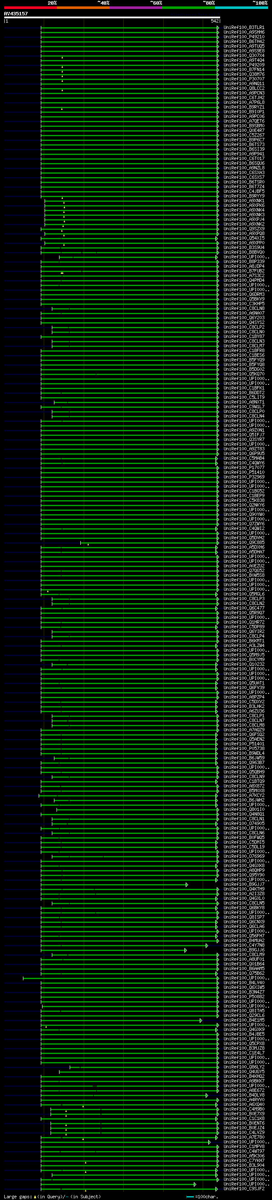Select hit label UniRef100_B0ENT6

[x=244, y=1123]
